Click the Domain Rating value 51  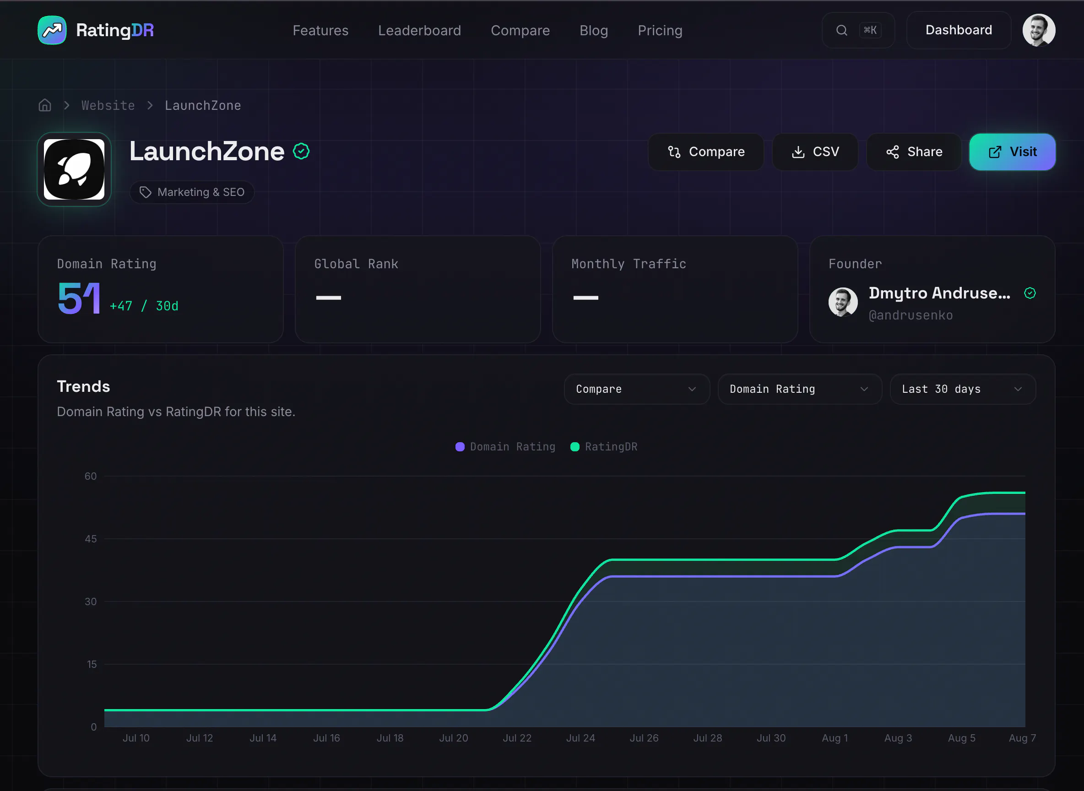79,298
